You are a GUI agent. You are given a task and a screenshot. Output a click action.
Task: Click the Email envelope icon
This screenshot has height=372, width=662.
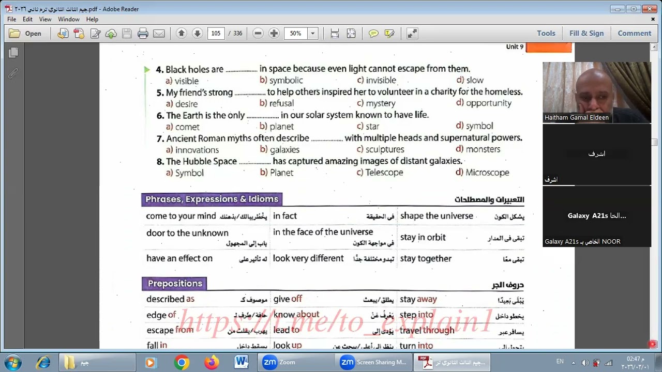[159, 34]
